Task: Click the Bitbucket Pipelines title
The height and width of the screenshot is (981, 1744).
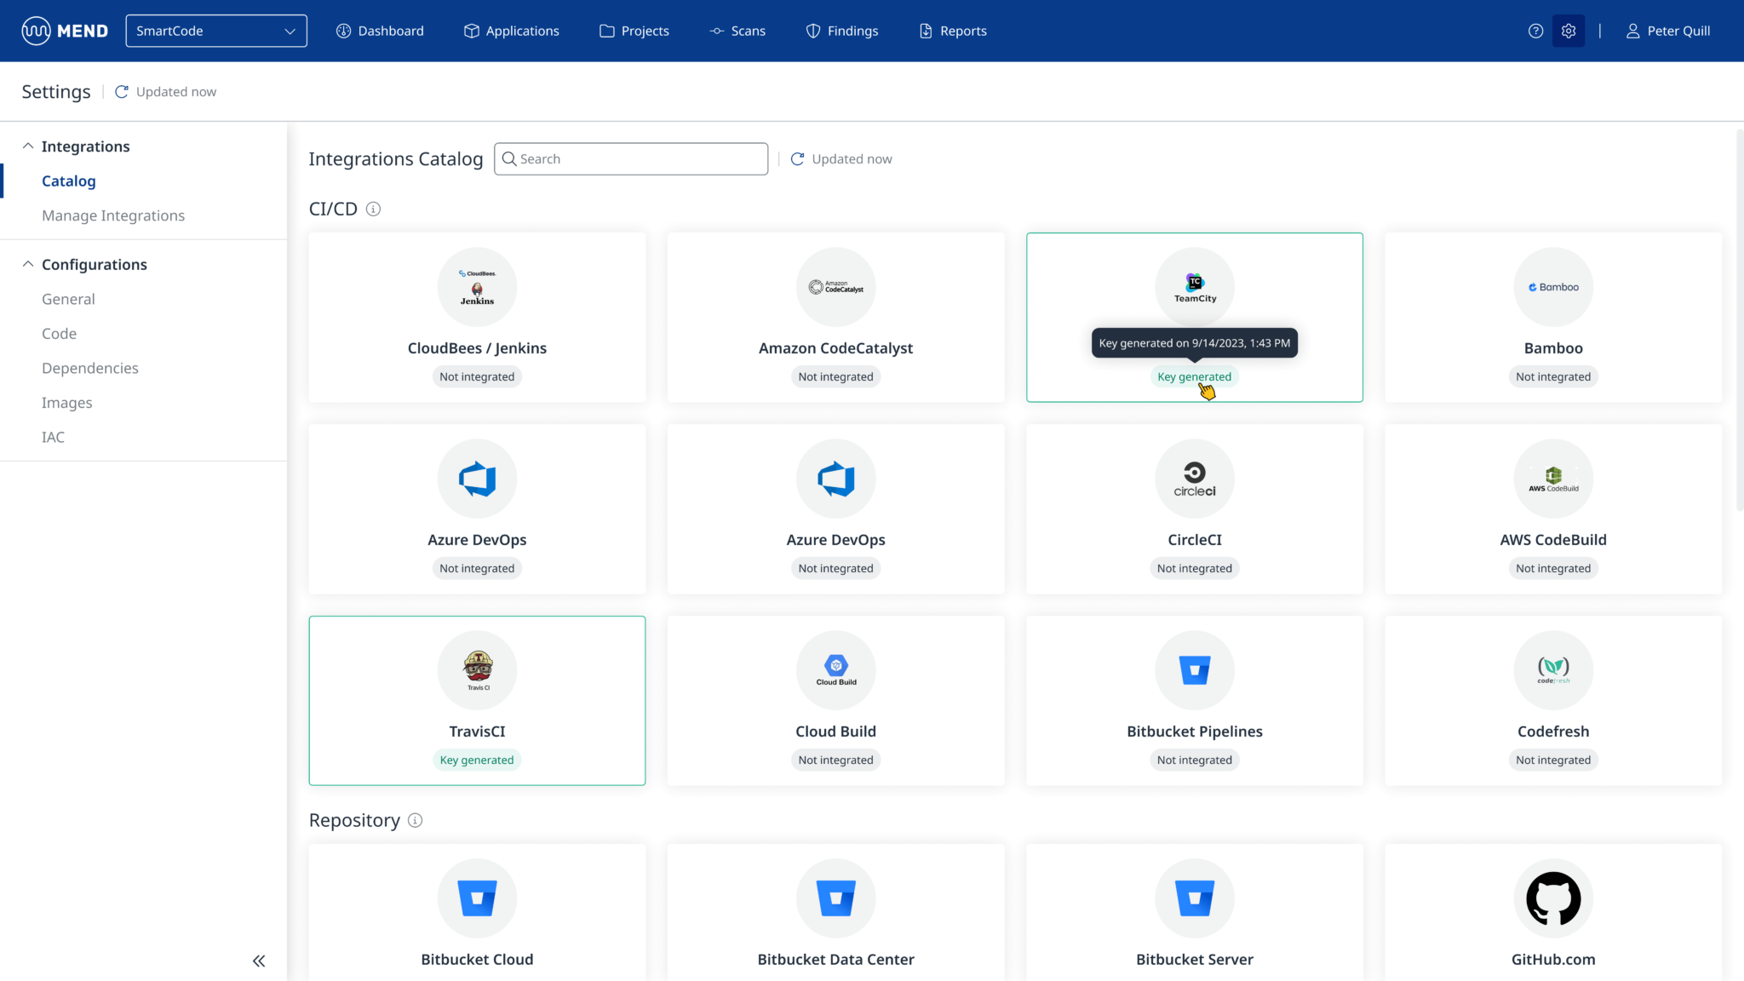Action: (x=1195, y=731)
